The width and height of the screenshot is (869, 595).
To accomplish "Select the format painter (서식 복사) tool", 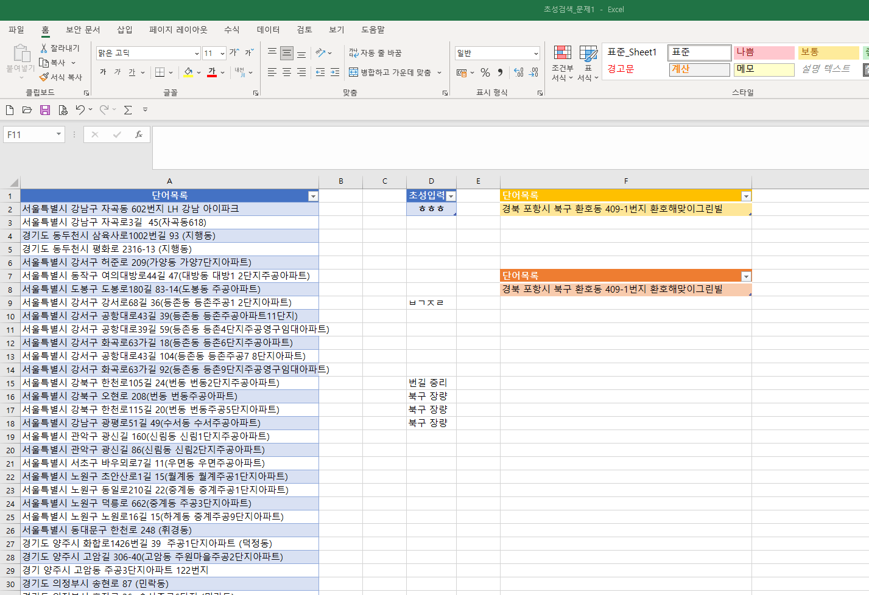I will (x=61, y=77).
